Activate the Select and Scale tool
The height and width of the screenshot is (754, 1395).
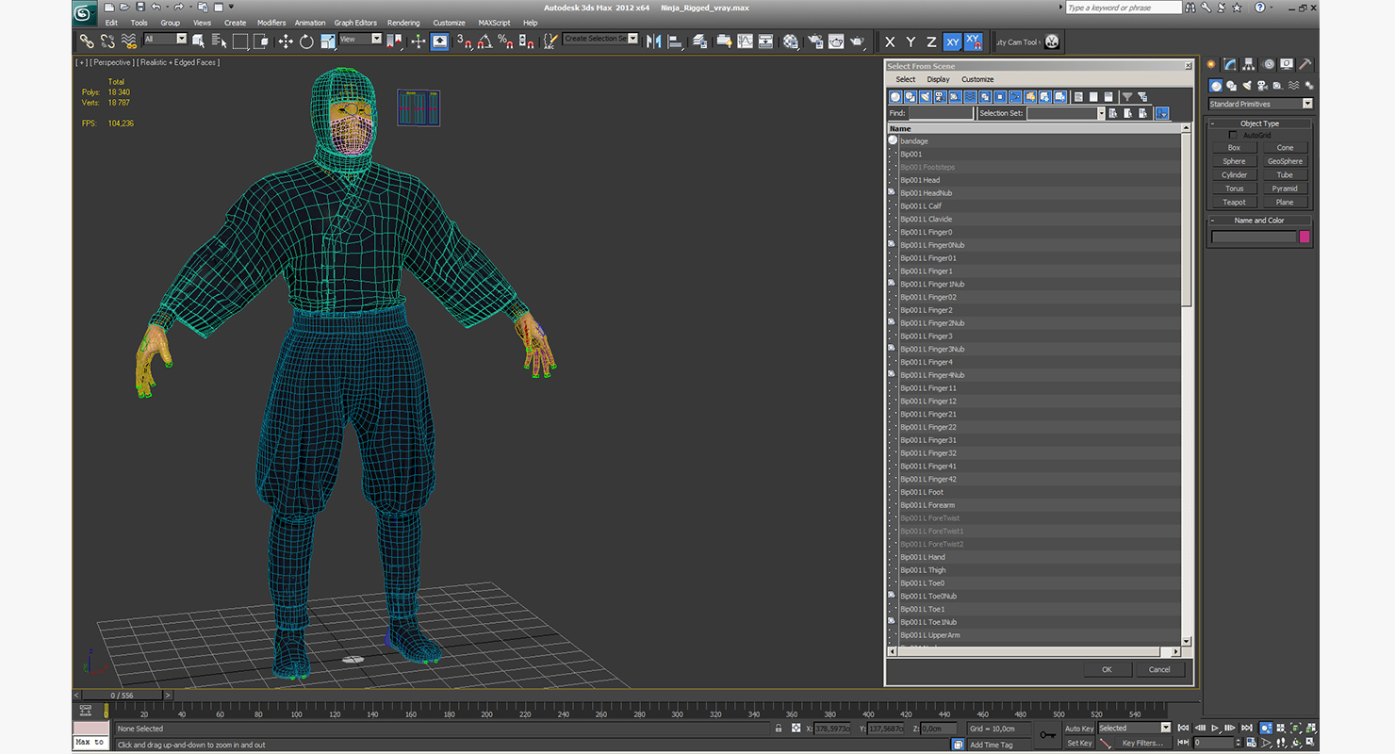point(328,41)
